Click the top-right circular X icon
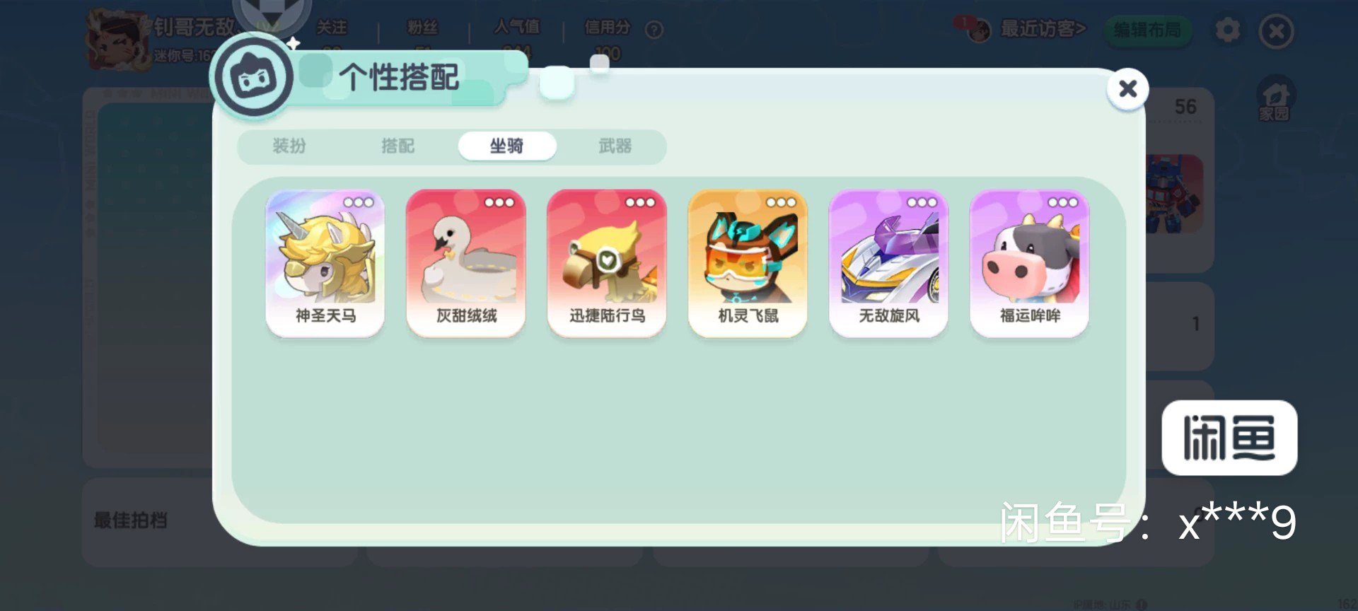Screen dimensions: 1358x611 [1276, 31]
